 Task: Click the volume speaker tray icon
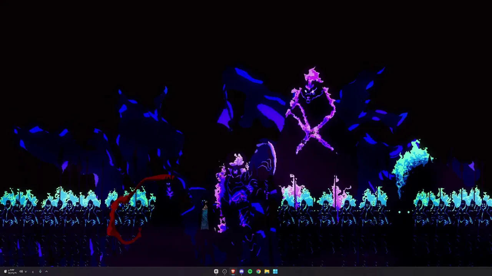(x=21, y=271)
